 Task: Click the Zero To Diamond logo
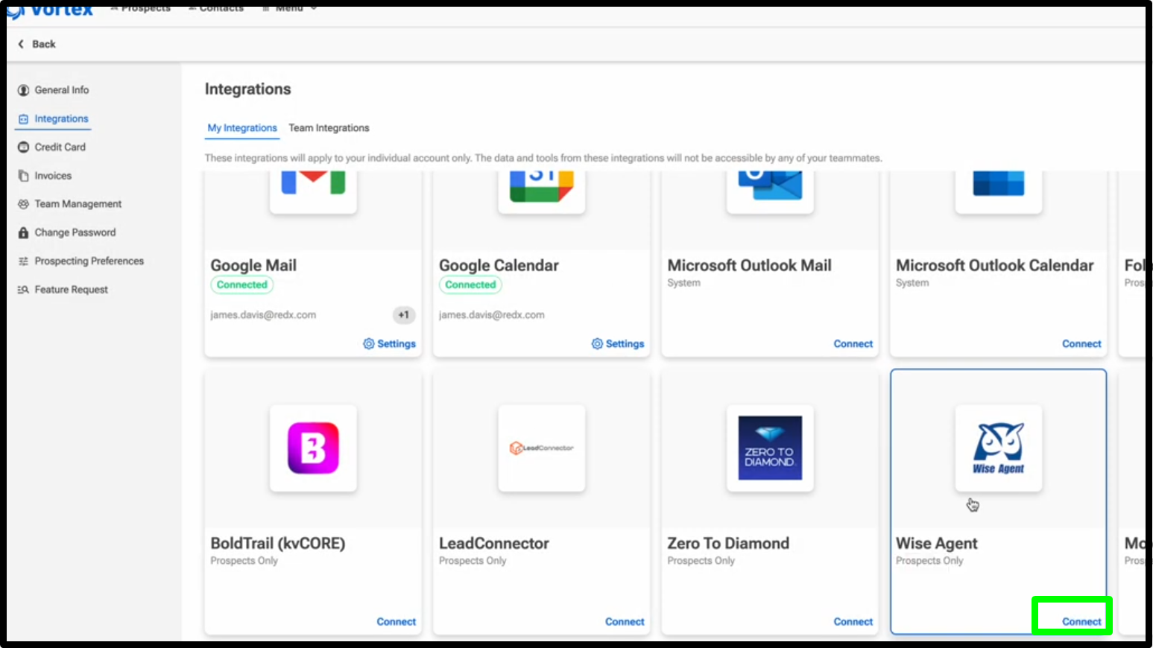(x=770, y=448)
